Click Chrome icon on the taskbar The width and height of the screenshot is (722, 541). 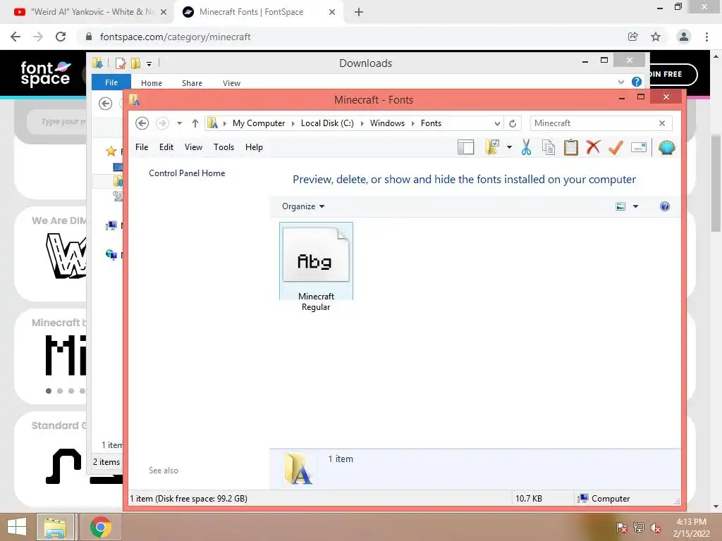click(x=101, y=527)
